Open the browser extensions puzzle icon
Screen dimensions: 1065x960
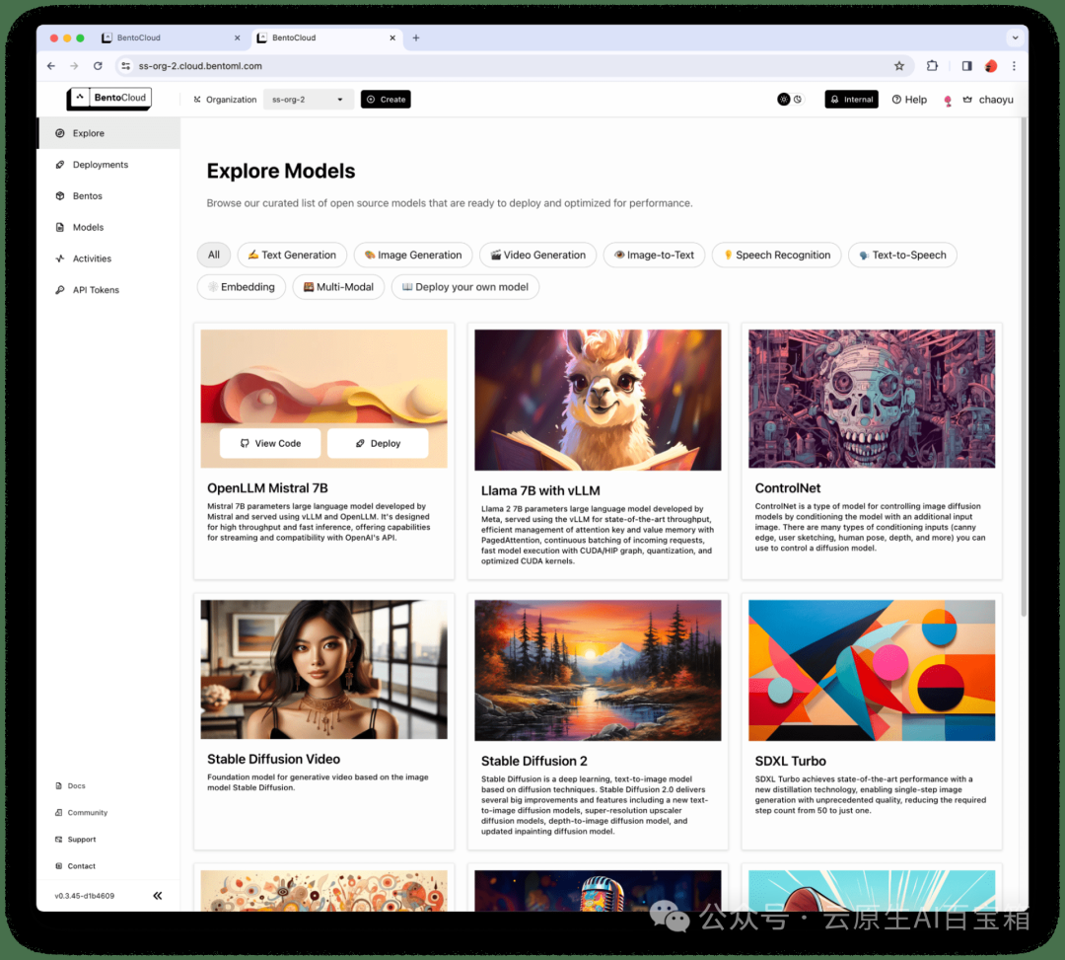click(932, 66)
